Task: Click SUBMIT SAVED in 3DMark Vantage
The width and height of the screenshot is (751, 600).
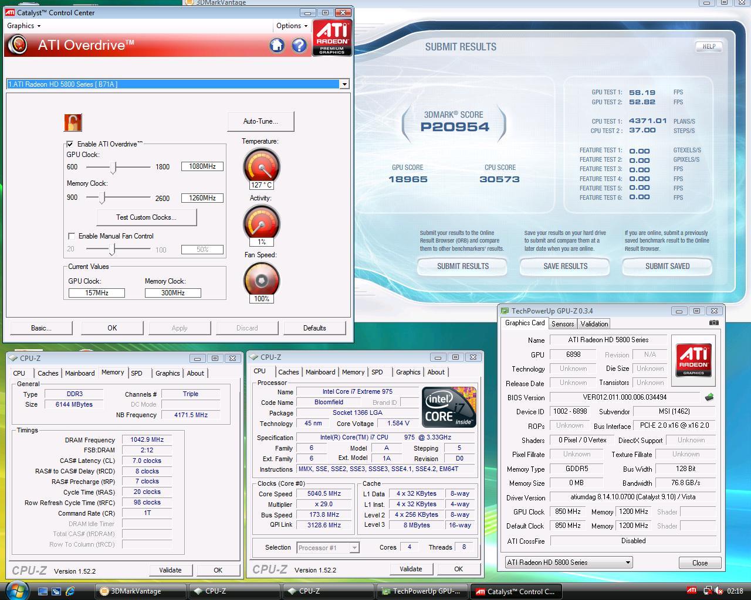Action: (x=668, y=267)
